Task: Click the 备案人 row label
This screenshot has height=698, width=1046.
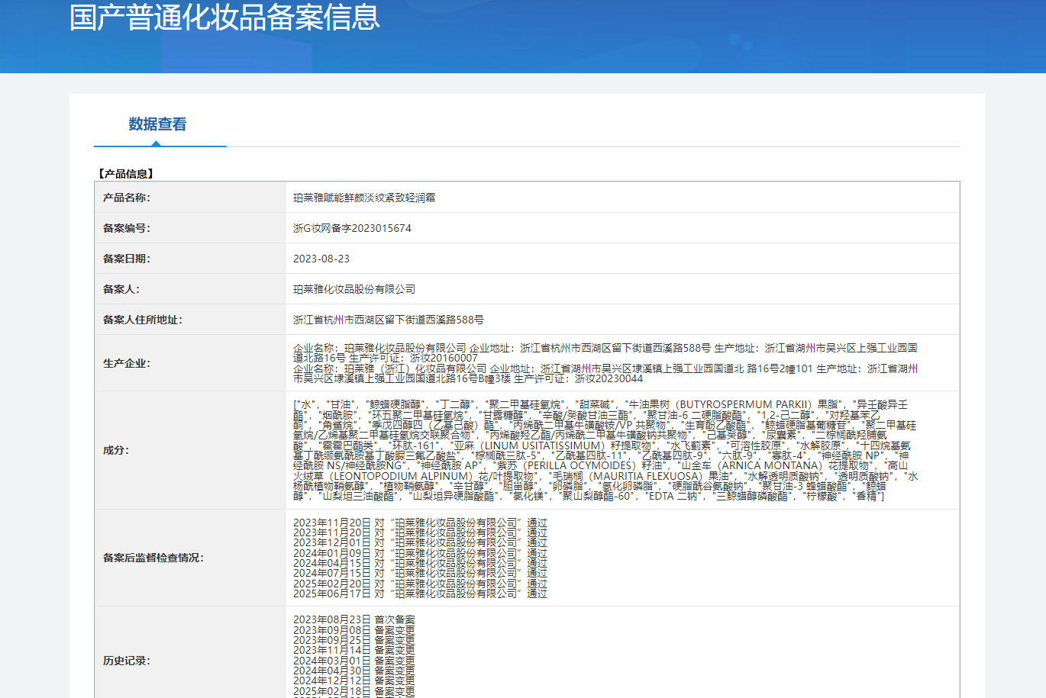Action: point(121,289)
